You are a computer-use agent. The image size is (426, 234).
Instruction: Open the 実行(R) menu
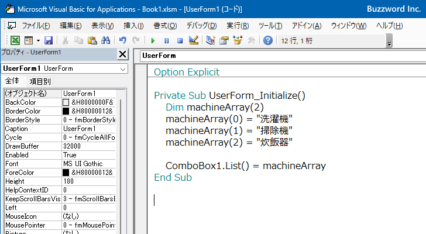[238, 26]
